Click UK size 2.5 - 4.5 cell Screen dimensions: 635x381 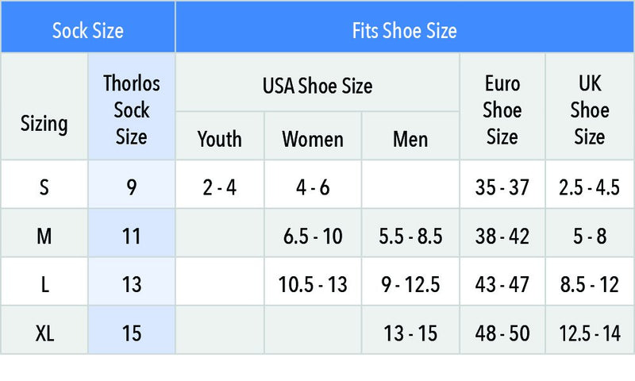pyautogui.click(x=590, y=184)
